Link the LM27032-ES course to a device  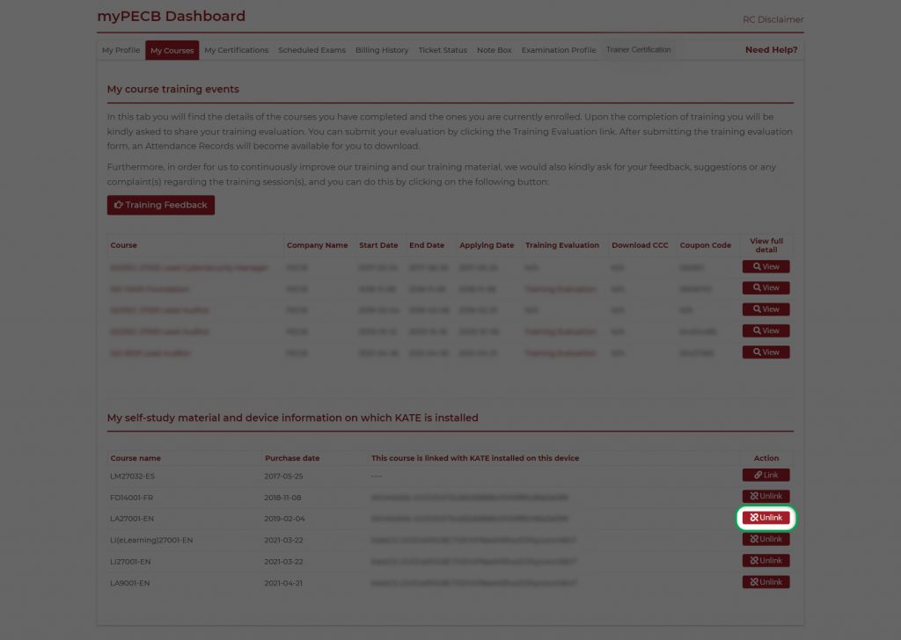click(766, 476)
